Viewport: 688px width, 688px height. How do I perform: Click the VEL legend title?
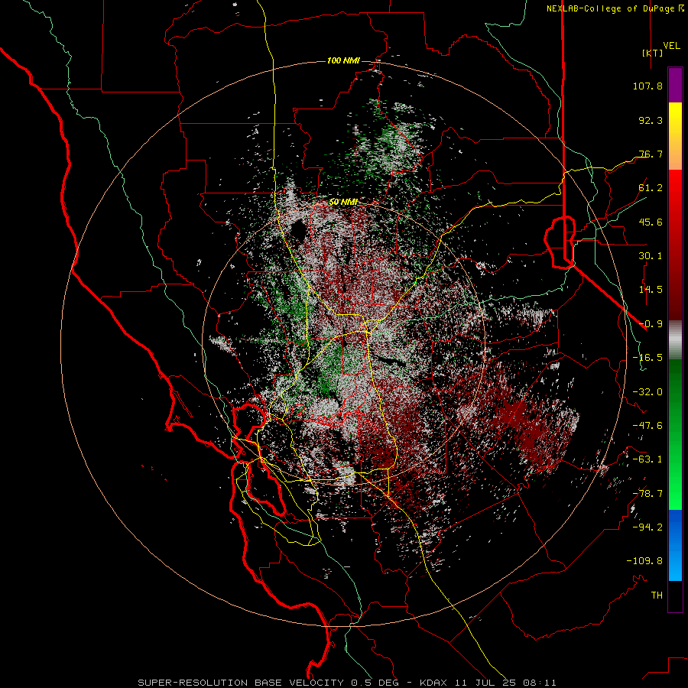click(x=671, y=46)
